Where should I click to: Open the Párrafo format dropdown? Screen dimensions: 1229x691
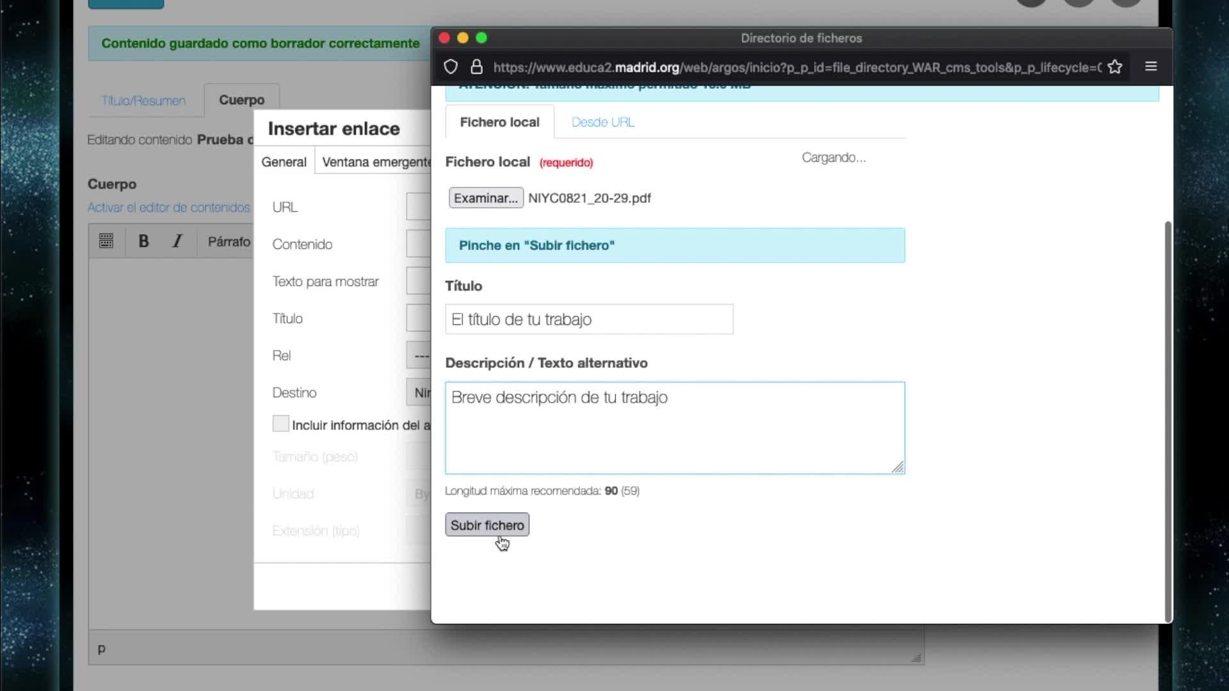(x=229, y=242)
